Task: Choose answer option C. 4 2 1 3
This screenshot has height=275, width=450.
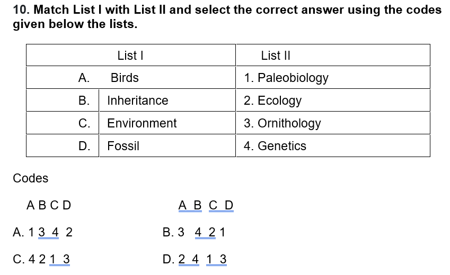Action: coord(42,259)
